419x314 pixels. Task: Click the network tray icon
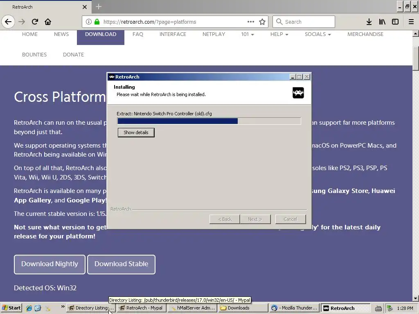click(x=390, y=308)
